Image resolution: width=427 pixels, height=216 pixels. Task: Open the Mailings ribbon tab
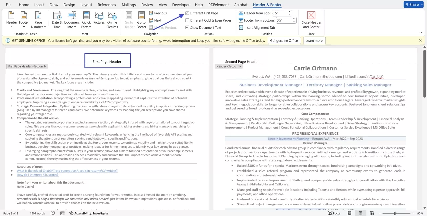click(x=128, y=5)
